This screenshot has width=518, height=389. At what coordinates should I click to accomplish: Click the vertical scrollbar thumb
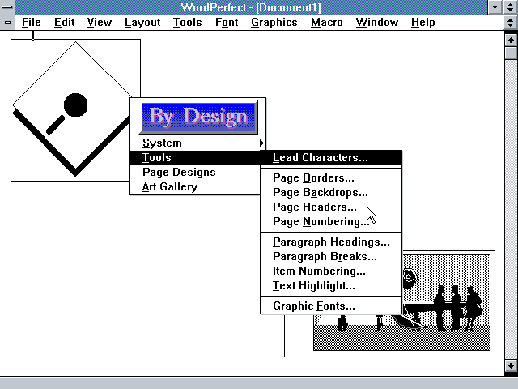tap(511, 53)
